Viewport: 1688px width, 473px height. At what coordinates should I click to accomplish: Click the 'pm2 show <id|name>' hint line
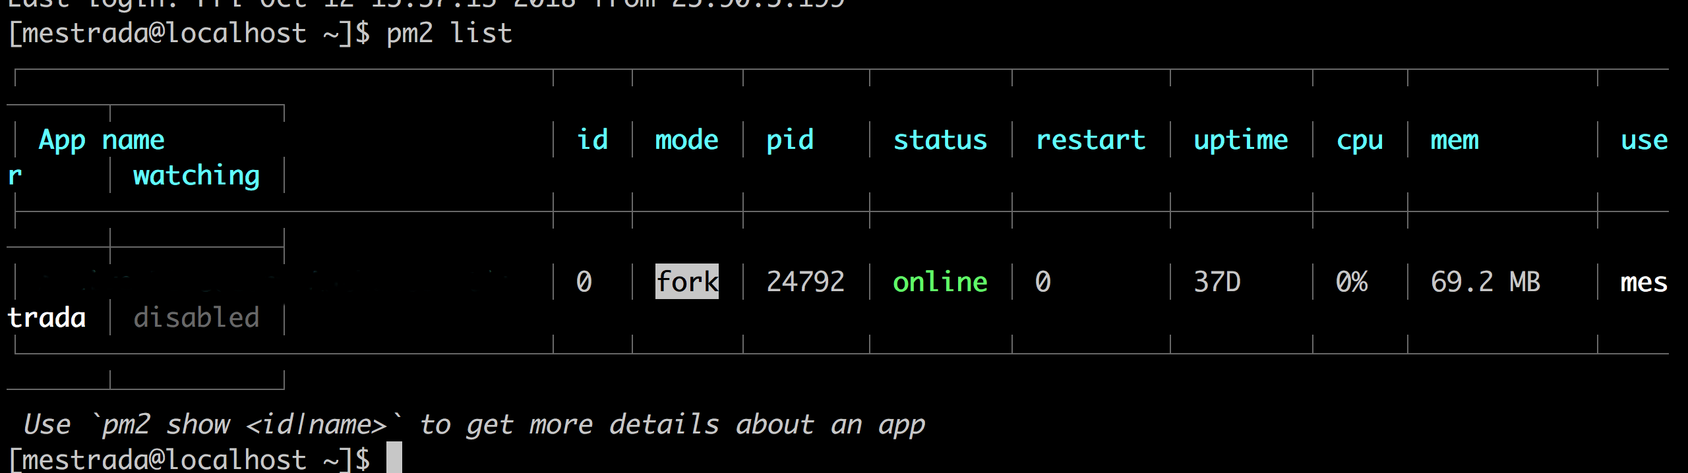473,424
